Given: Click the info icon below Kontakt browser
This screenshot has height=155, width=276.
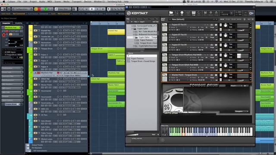Looking at the screenshot, I should point(163,140).
